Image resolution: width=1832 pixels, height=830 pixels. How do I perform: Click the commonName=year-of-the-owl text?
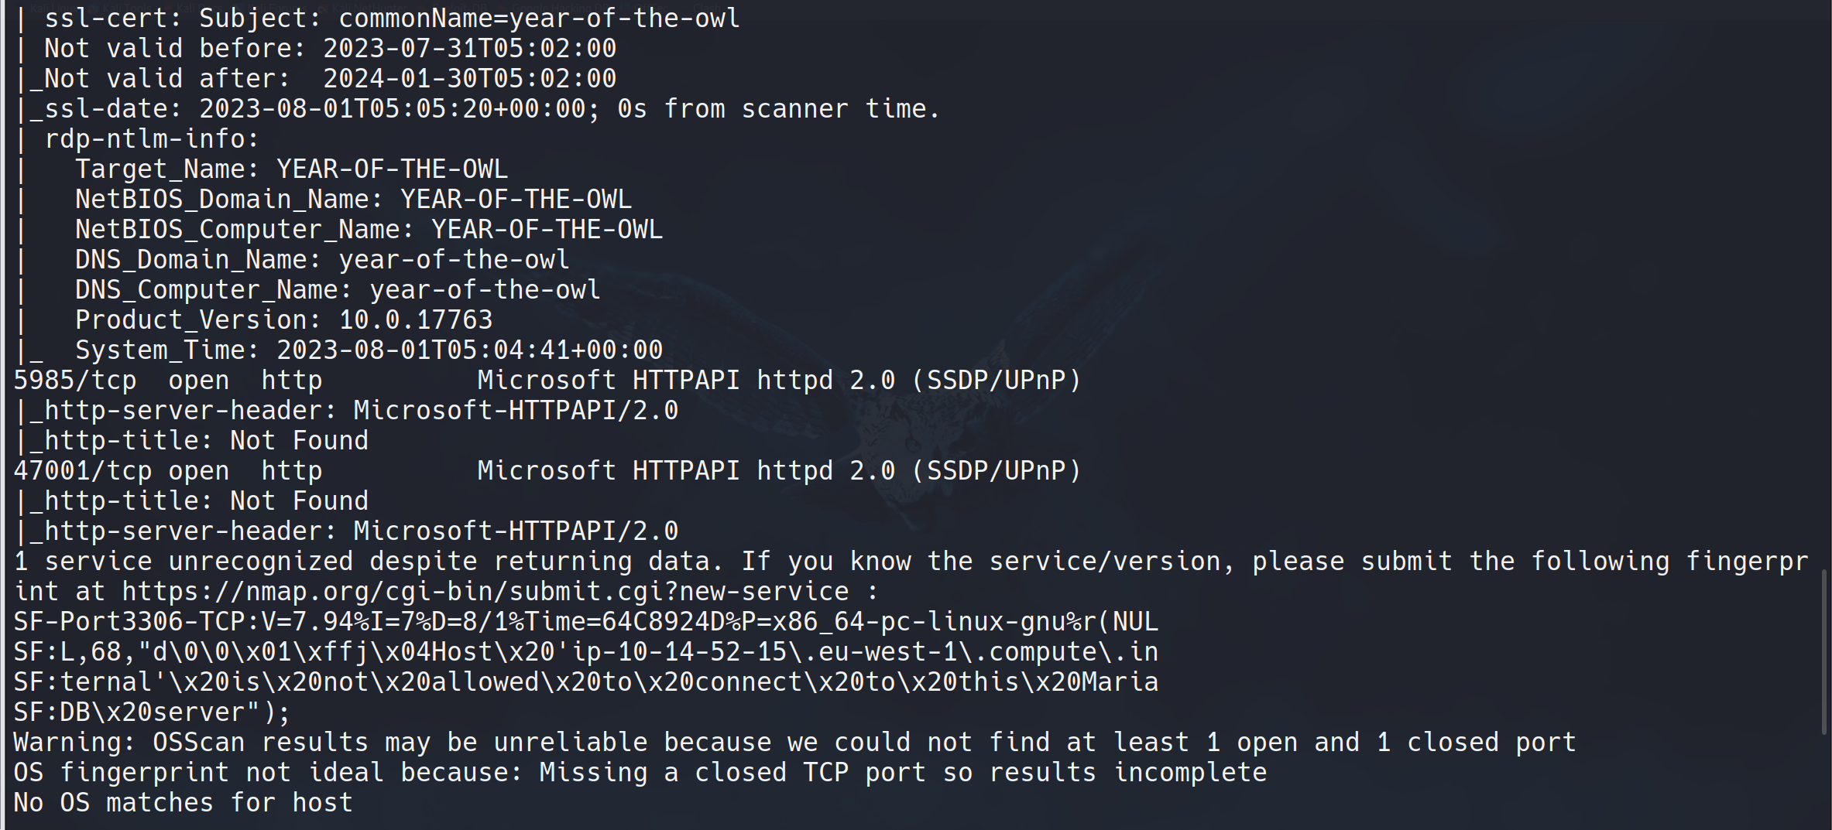[539, 18]
